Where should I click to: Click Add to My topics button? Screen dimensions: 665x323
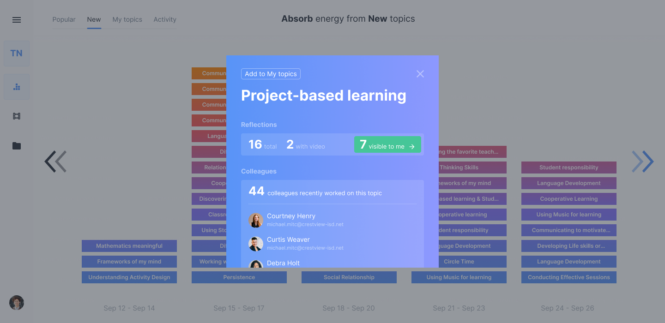(x=271, y=74)
